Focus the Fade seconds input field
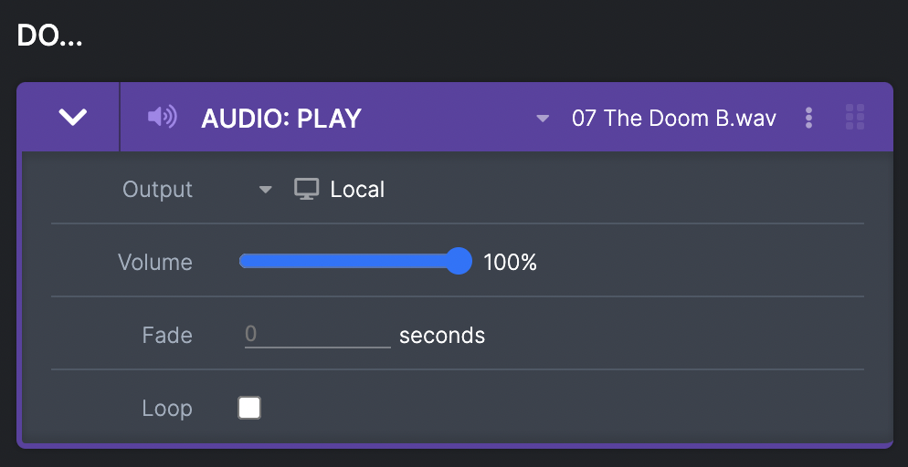The width and height of the screenshot is (908, 467). [317, 335]
